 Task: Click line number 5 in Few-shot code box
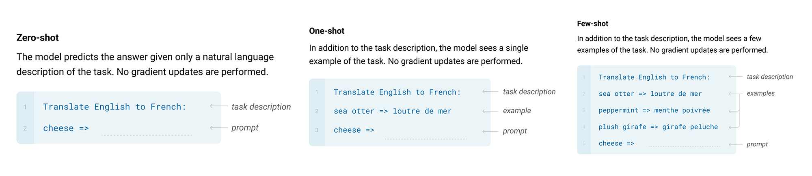[584, 144]
